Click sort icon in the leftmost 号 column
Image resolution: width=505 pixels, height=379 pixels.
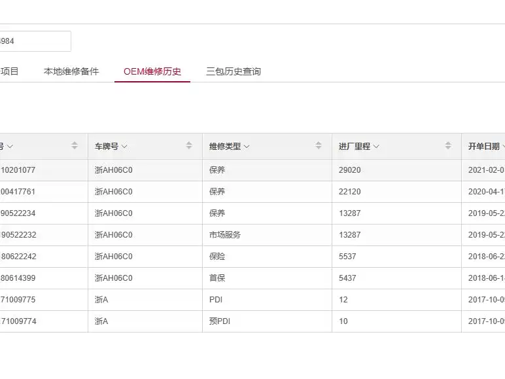coord(75,146)
